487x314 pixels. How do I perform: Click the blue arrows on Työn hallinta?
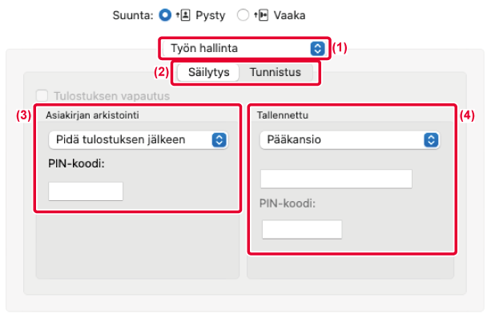click(x=317, y=48)
